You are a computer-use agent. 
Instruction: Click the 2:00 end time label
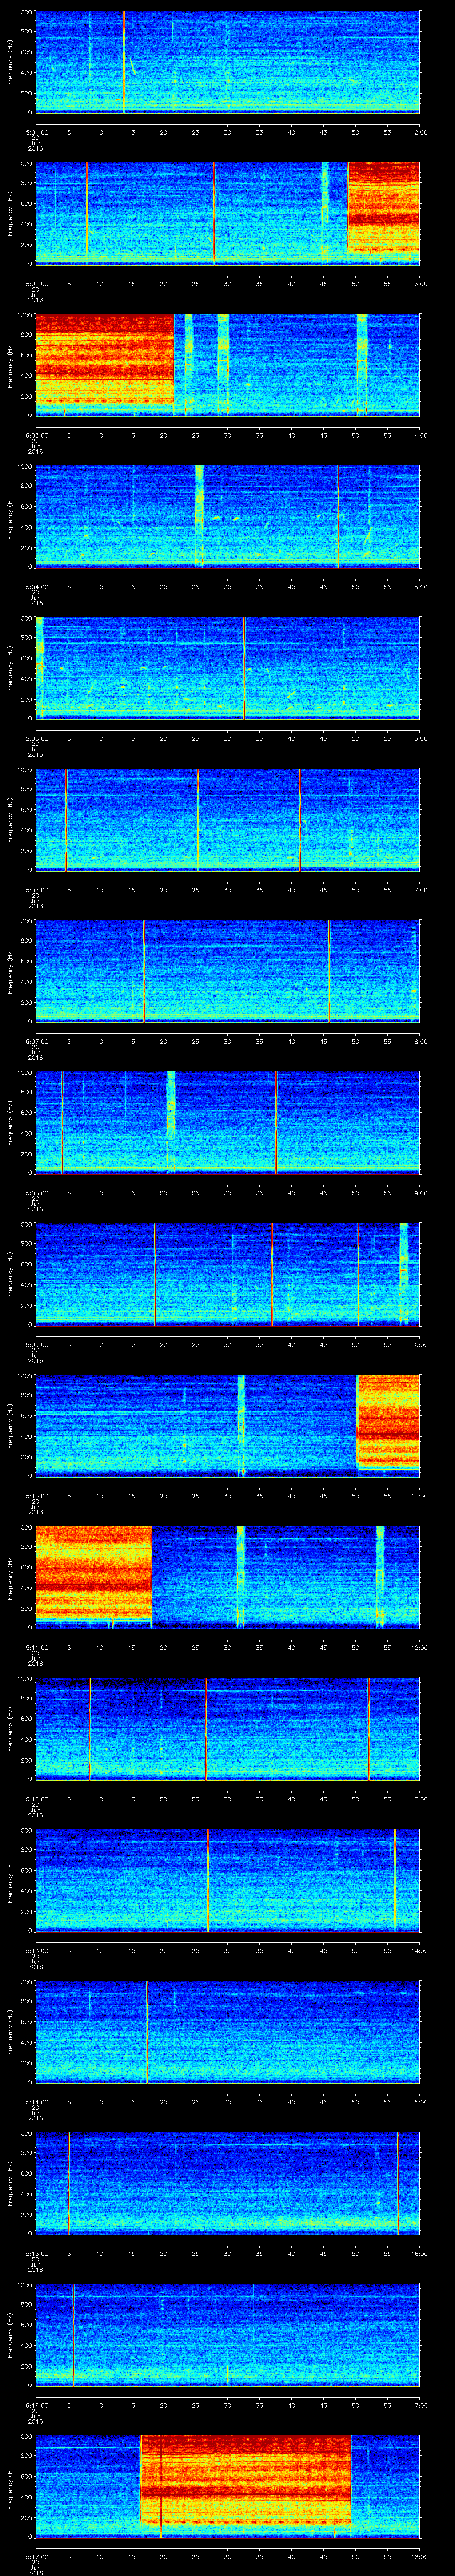pos(420,131)
